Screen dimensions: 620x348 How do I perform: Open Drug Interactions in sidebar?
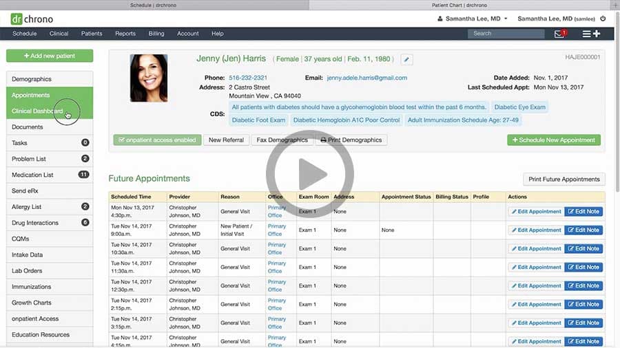[x=50, y=223]
